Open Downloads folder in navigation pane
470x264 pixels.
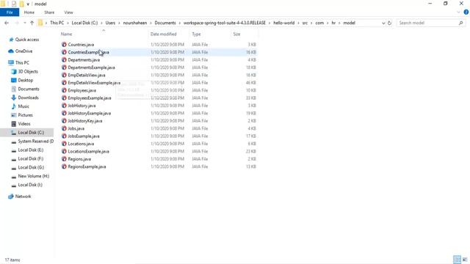[x=28, y=98]
